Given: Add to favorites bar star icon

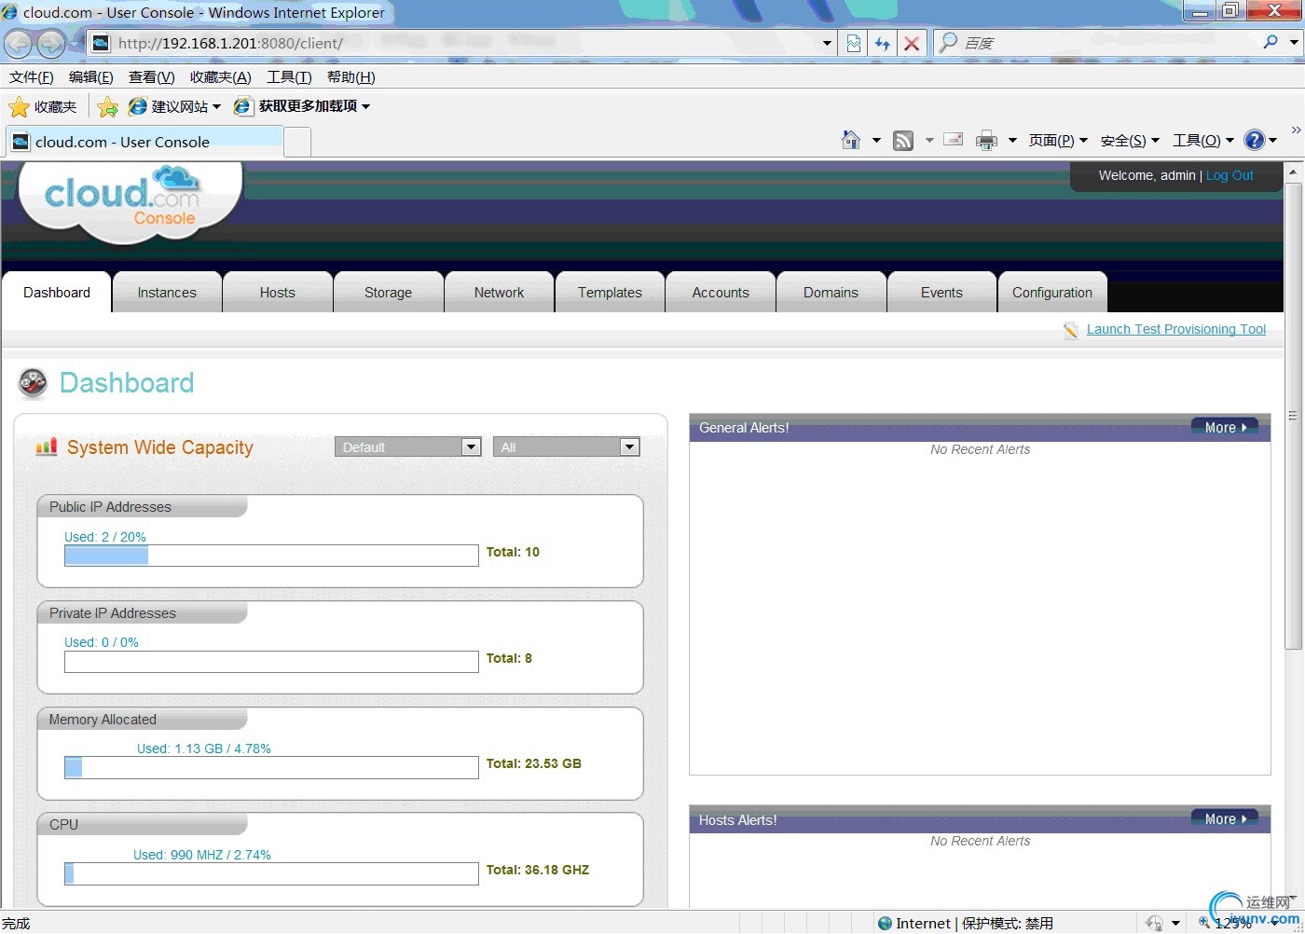Looking at the screenshot, I should click(x=108, y=106).
